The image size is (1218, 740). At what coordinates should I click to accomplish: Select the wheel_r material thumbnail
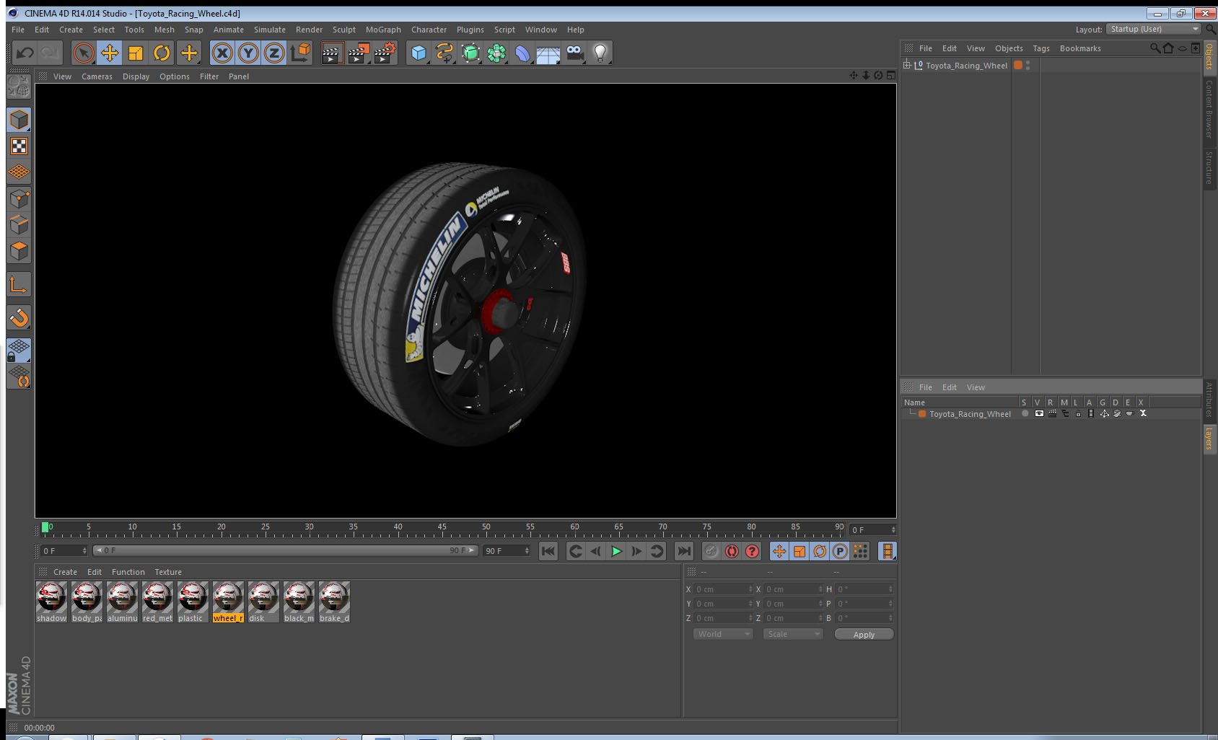[x=228, y=602]
